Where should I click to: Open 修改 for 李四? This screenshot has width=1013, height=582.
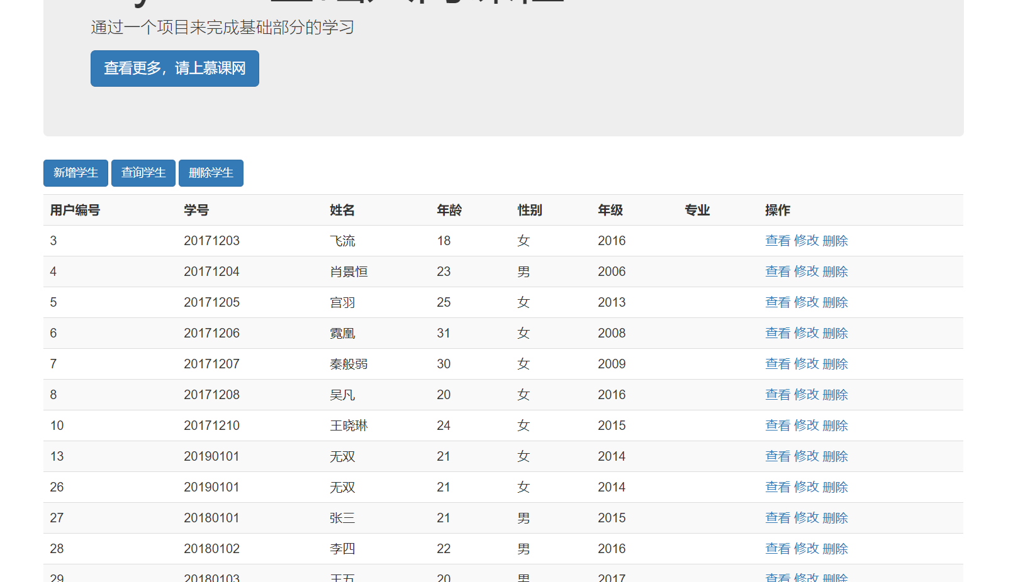[807, 549]
